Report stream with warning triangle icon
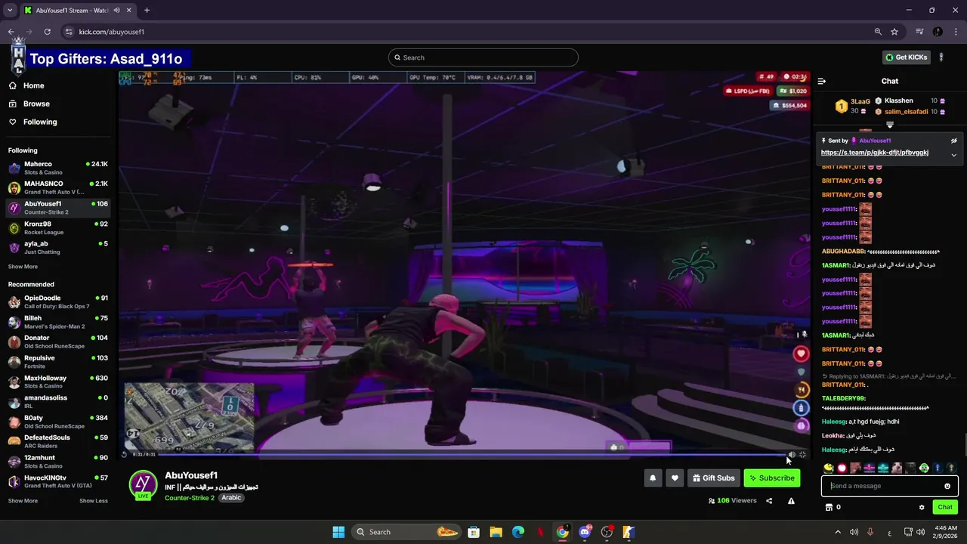 791,501
